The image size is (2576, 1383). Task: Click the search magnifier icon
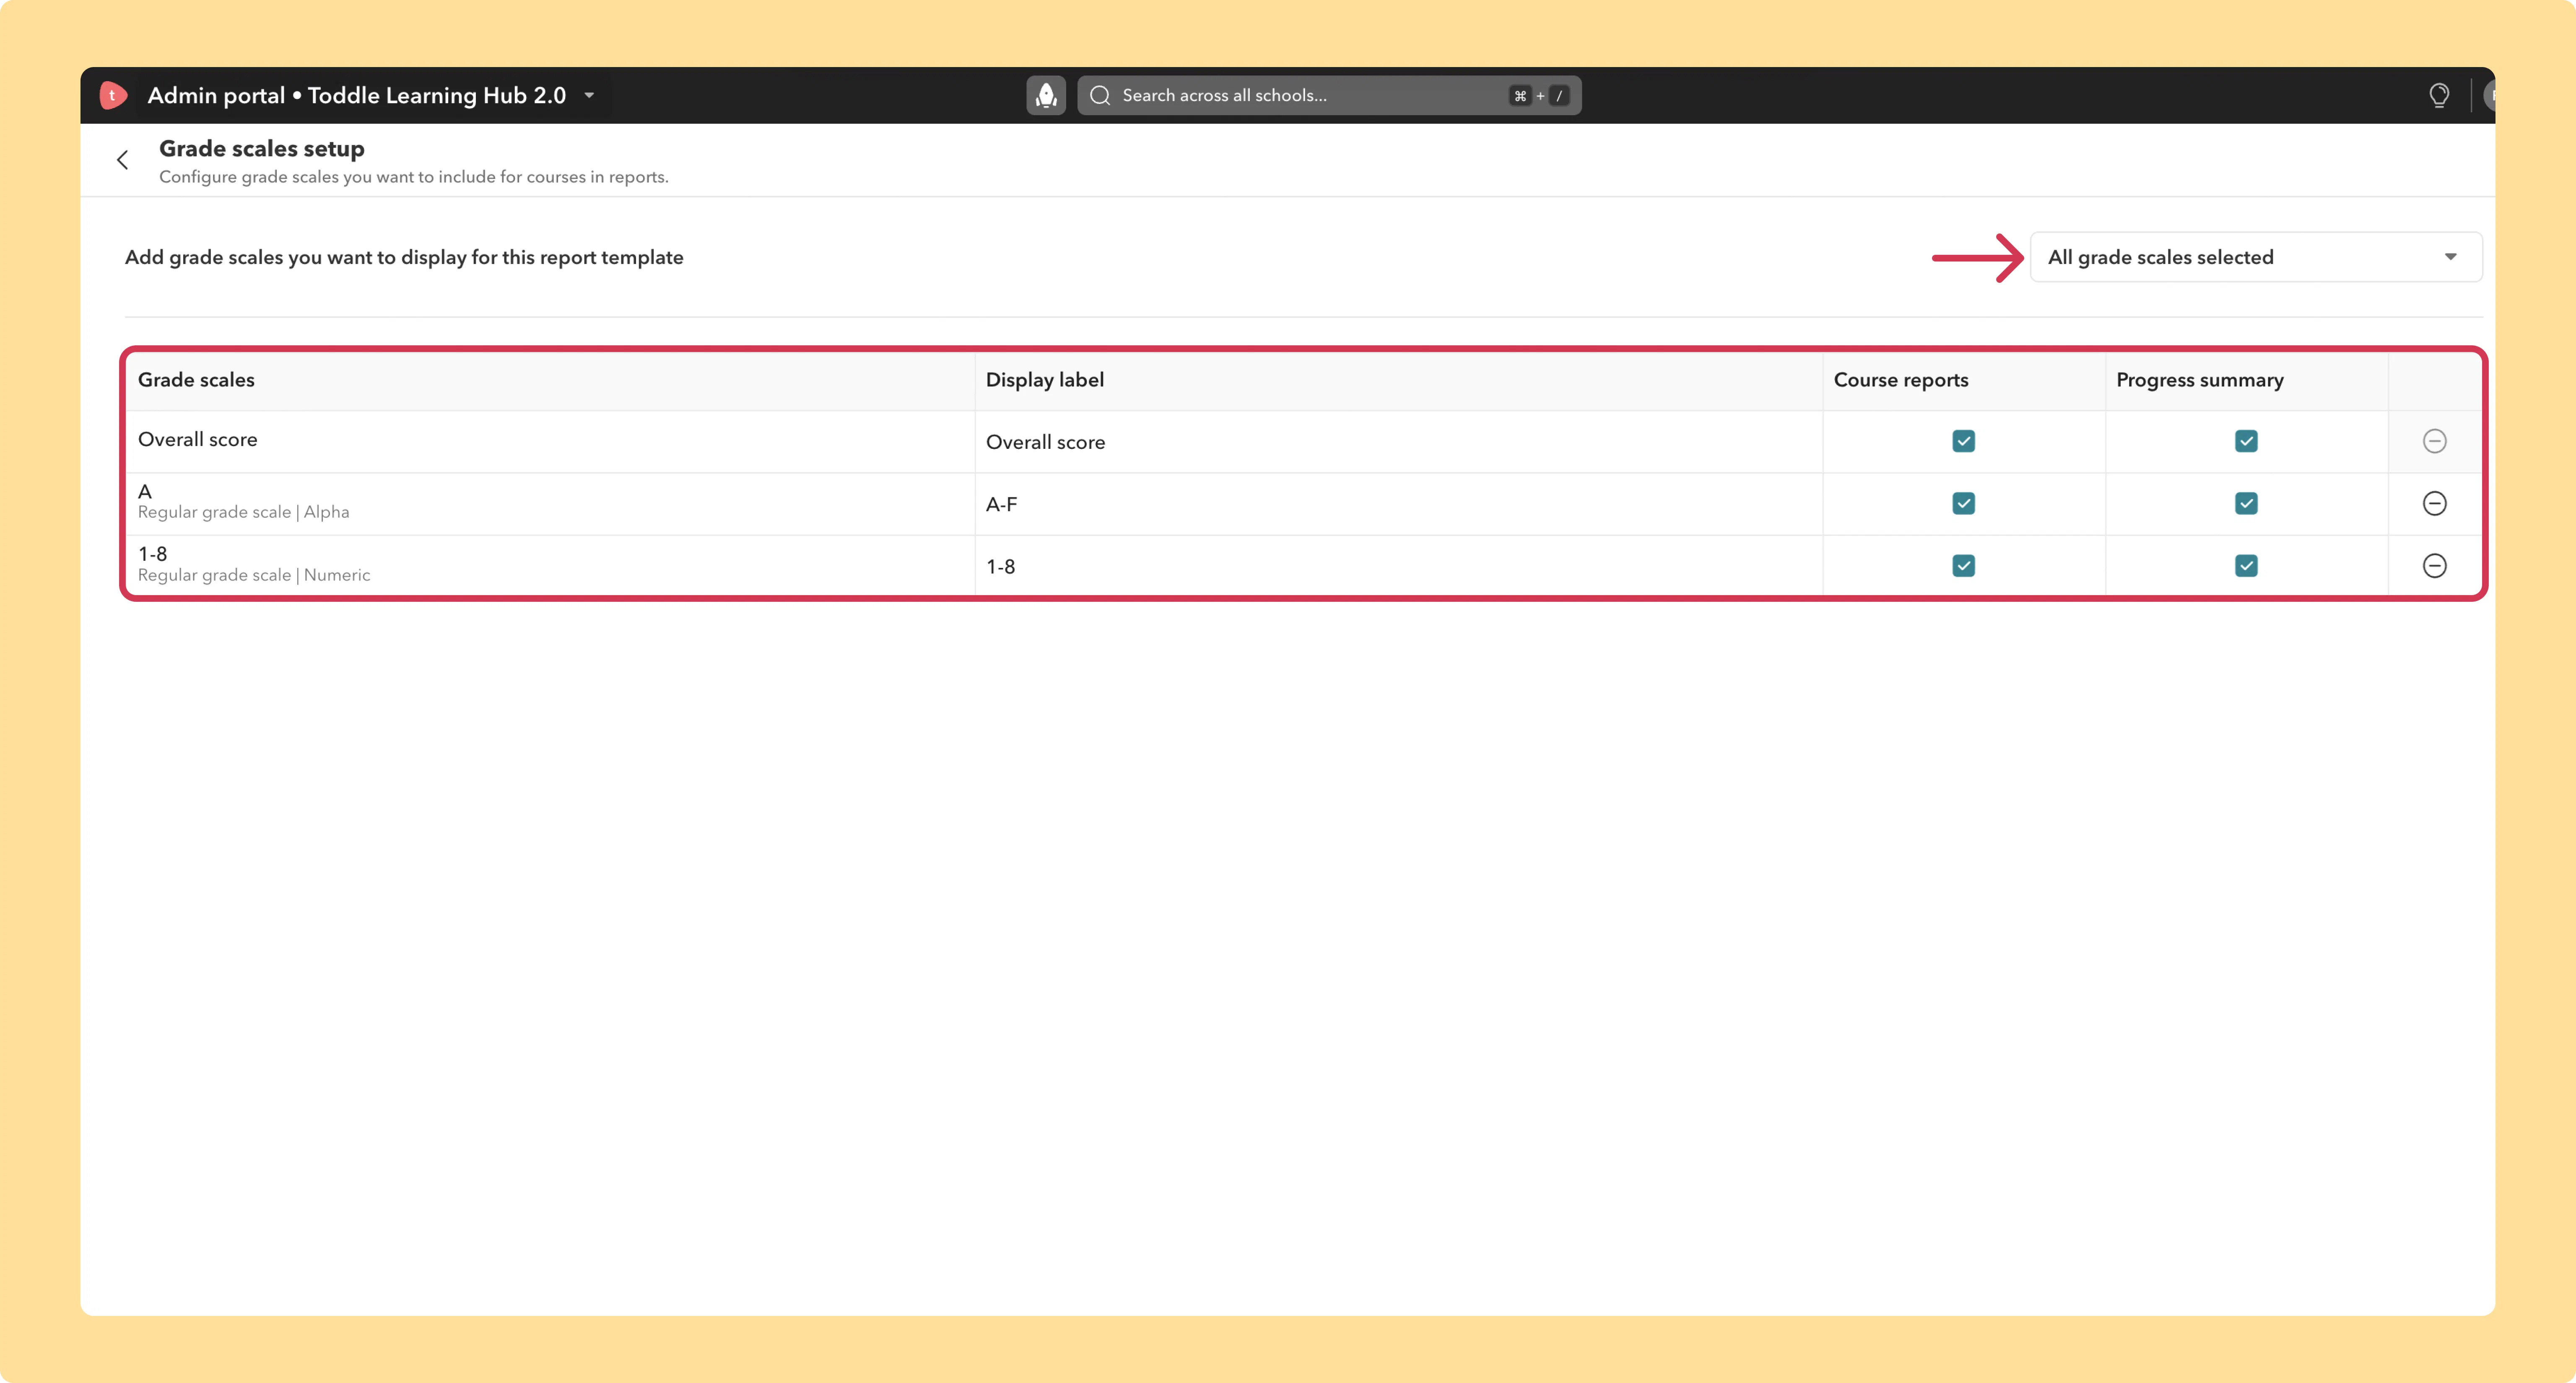coord(1100,95)
